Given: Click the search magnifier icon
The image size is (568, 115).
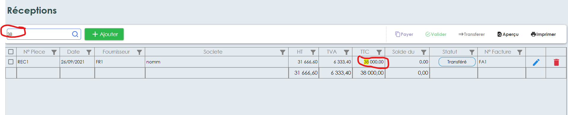Looking at the screenshot, I should [75, 34].
